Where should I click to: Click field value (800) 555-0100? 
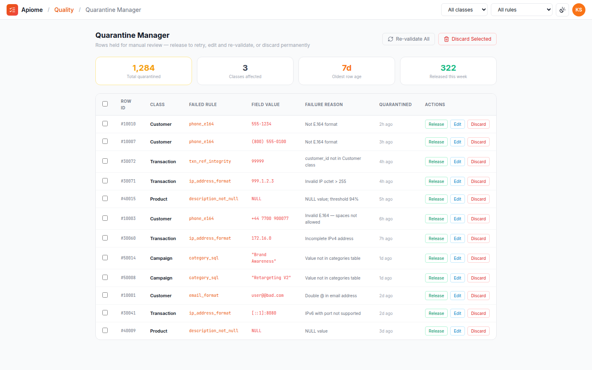coord(269,142)
